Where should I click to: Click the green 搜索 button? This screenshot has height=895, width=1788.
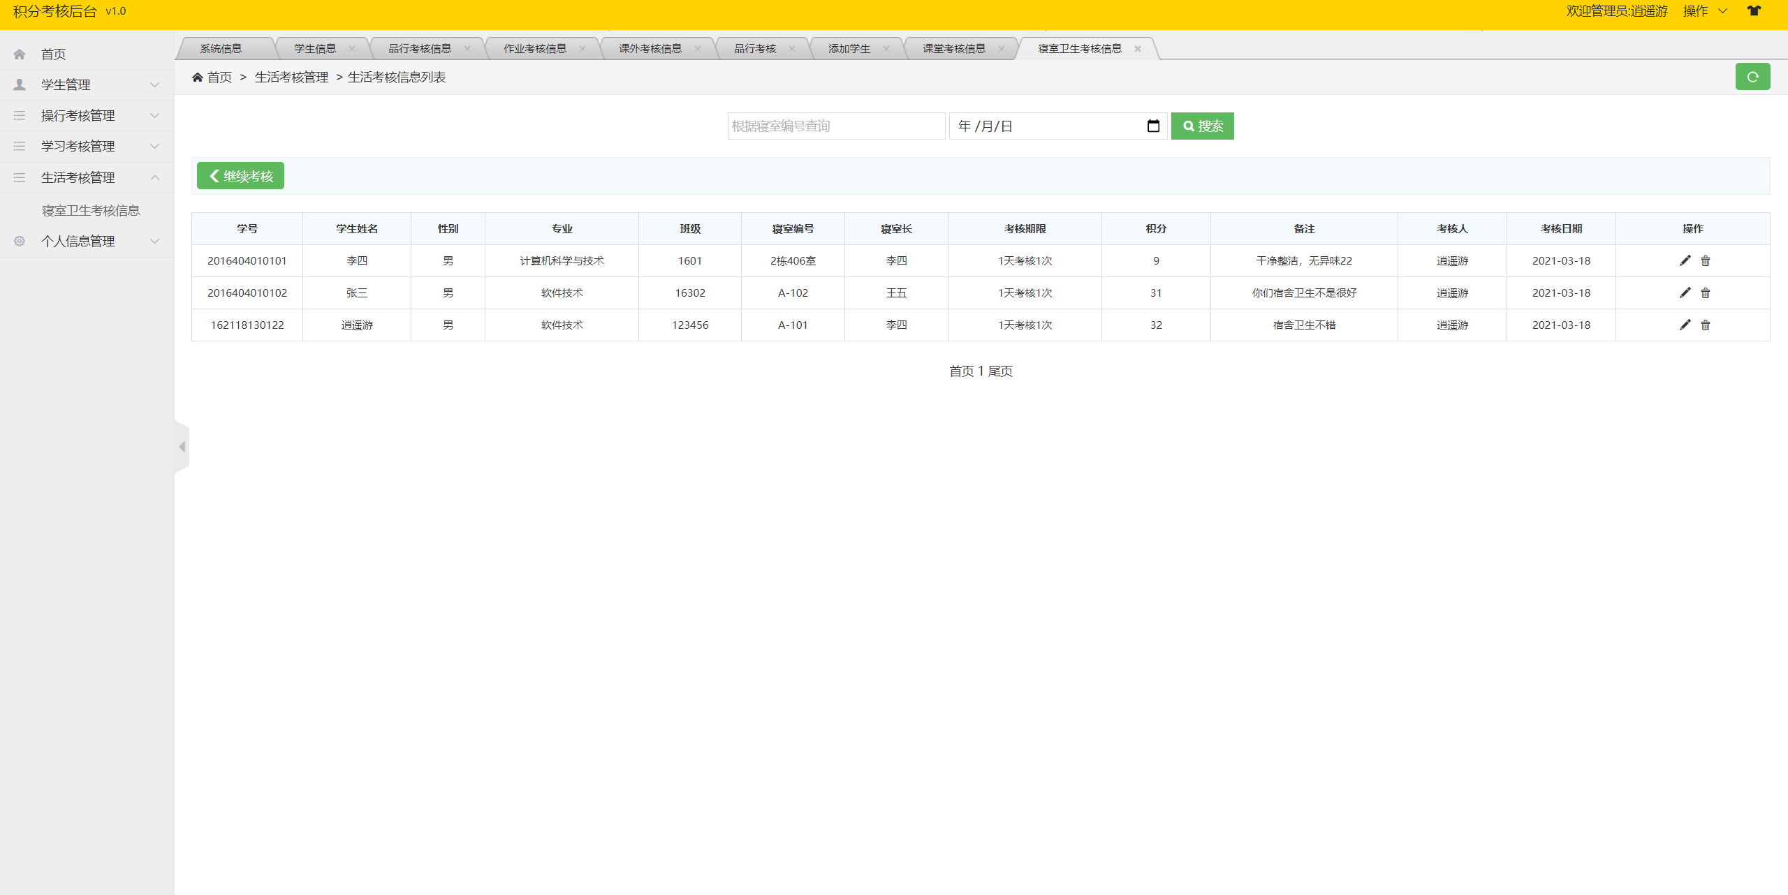point(1202,126)
